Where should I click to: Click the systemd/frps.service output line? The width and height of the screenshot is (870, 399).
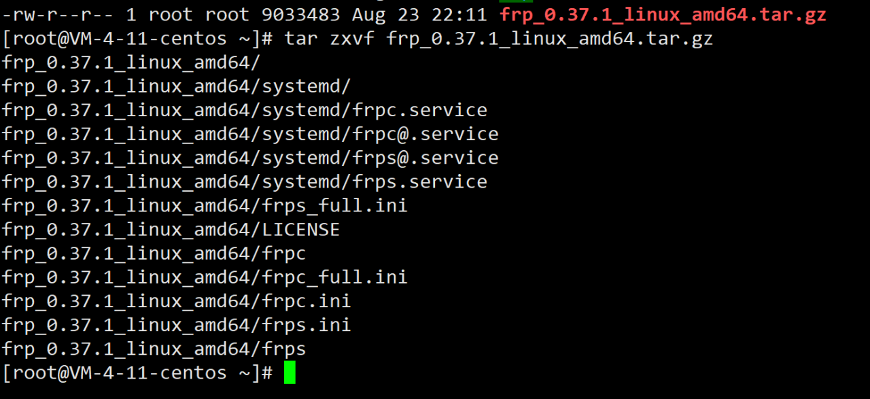244,181
